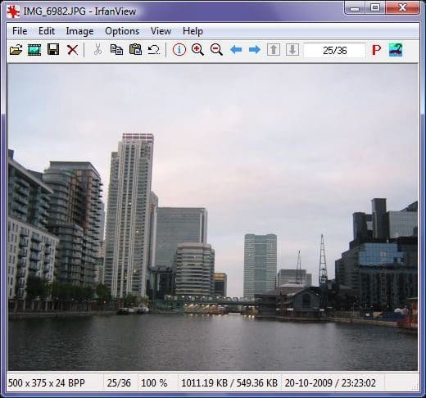This screenshot has width=426, height=398.
Task: Copy image with the copy icon
Action: coord(116,50)
